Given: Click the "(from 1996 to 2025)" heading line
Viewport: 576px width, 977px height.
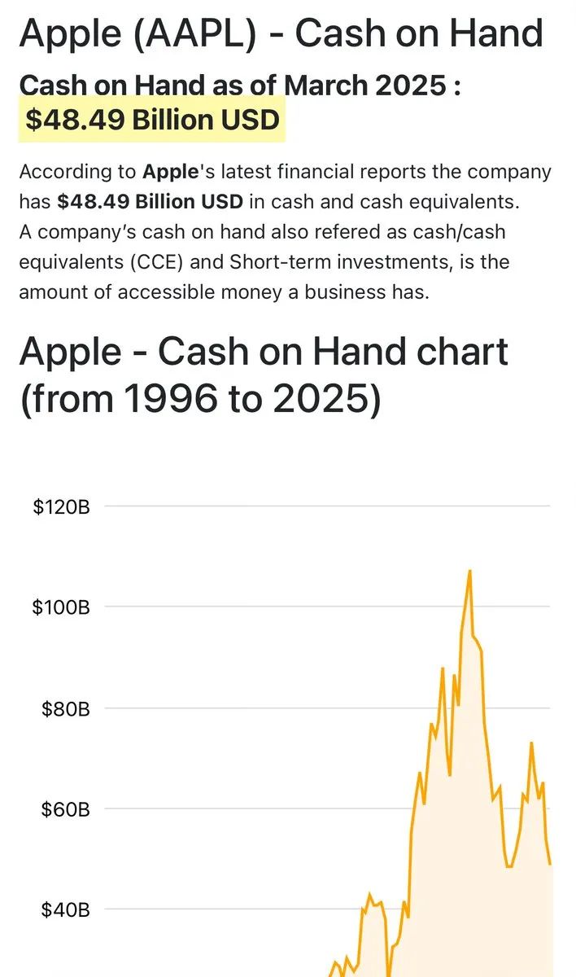Looking at the screenshot, I should (200, 401).
